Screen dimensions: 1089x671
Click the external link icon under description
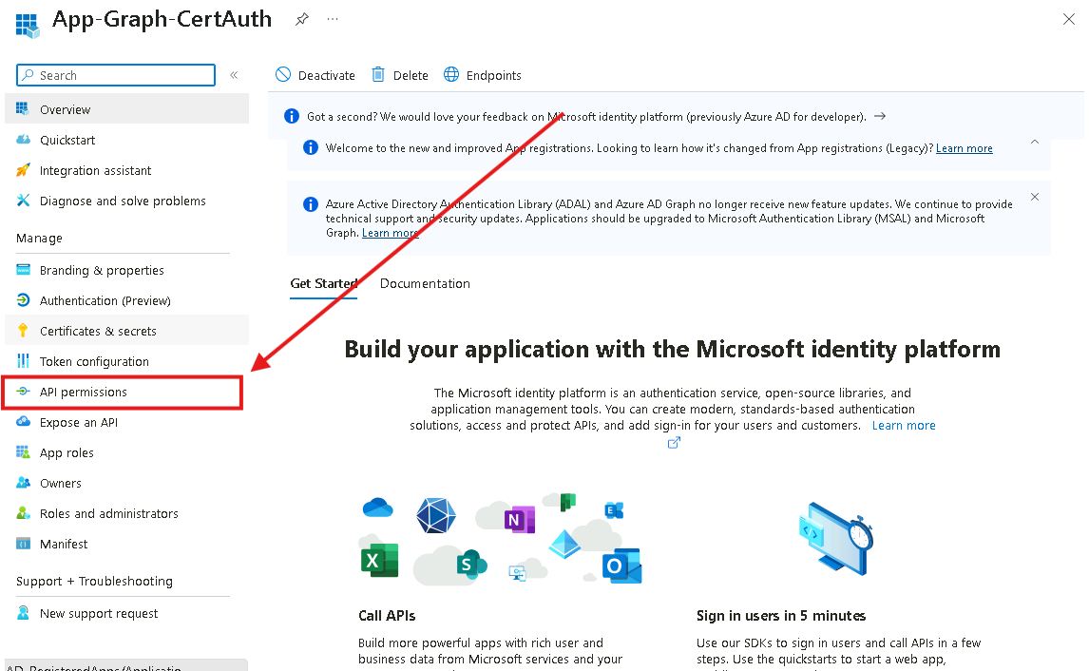click(x=674, y=443)
